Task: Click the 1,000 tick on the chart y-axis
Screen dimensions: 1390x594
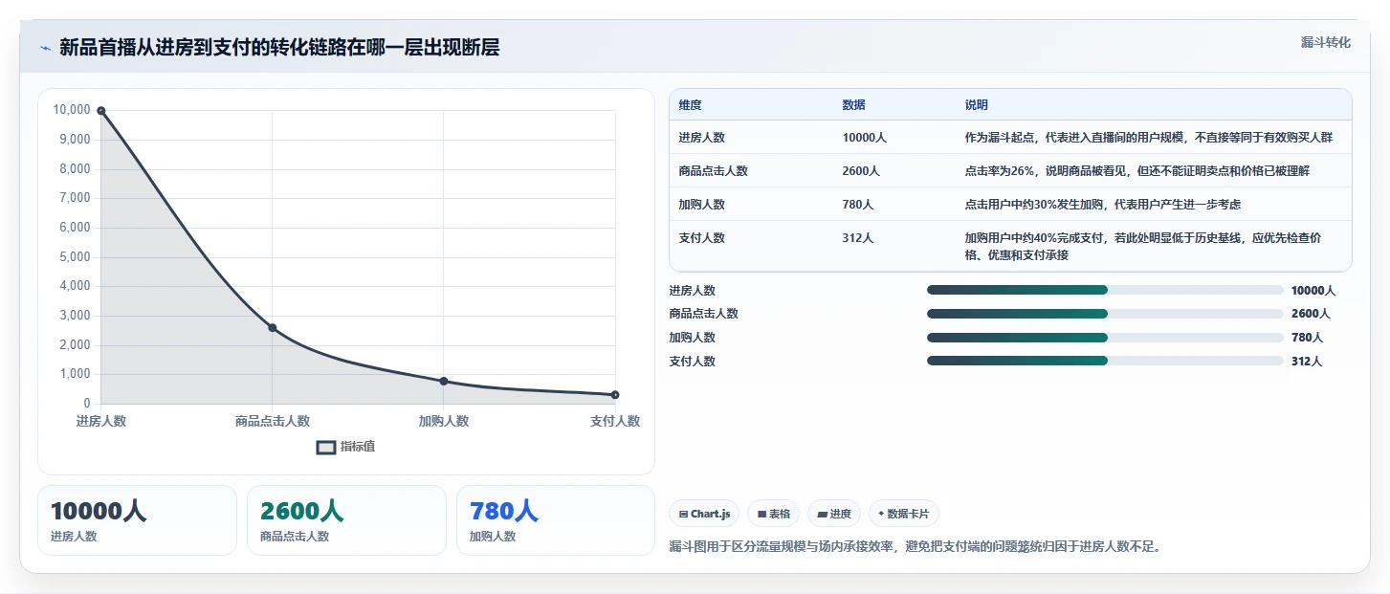Action: 75,374
